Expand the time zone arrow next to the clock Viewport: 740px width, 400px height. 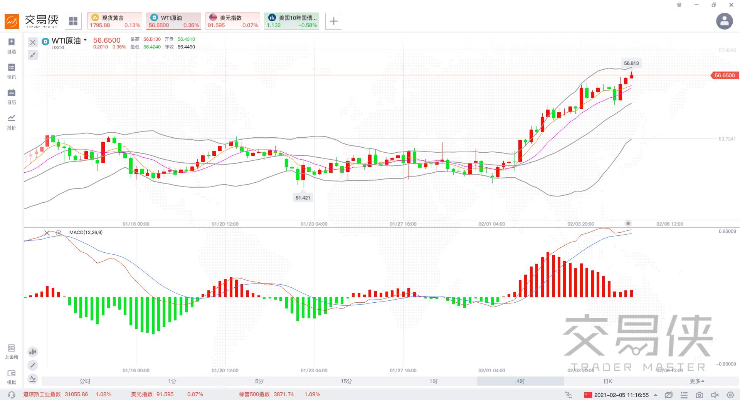click(x=656, y=395)
